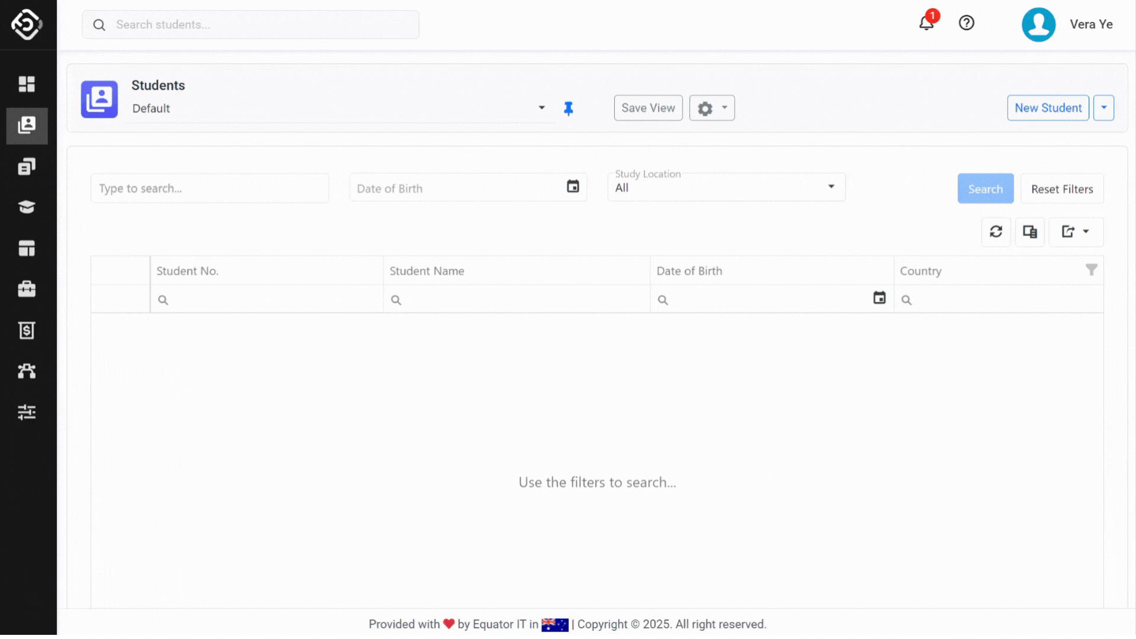Expand the New Student dropdown arrow
This screenshot has width=1136, height=639.
click(1103, 108)
